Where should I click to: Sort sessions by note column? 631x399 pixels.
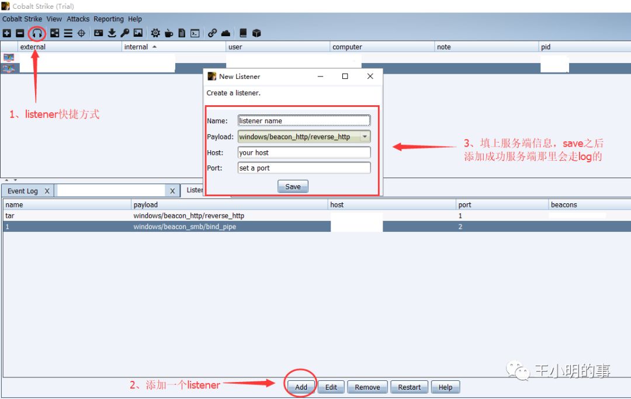(x=486, y=47)
